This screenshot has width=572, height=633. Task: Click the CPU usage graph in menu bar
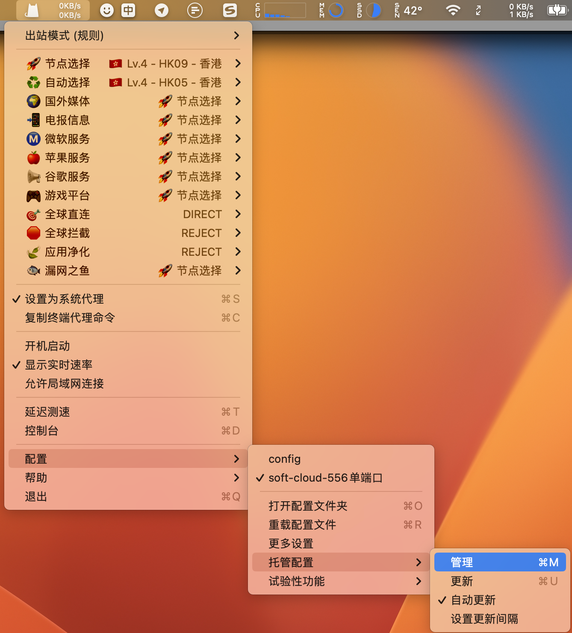click(x=285, y=10)
